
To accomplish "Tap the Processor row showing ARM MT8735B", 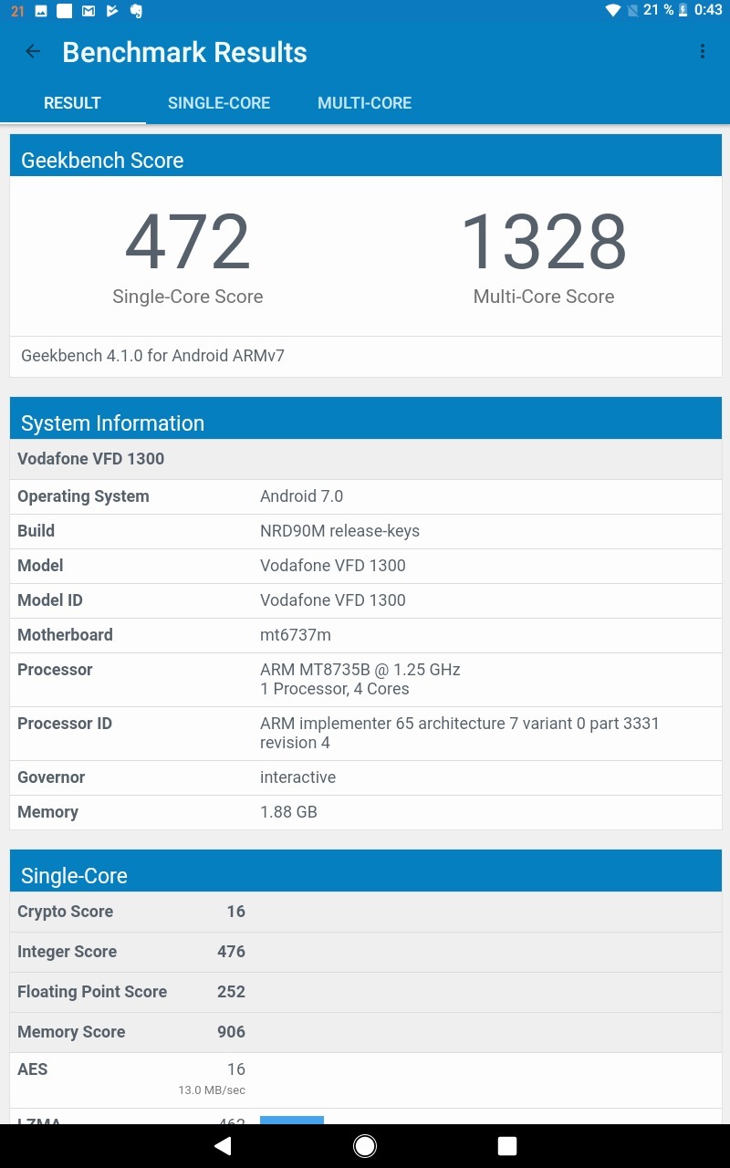I will (365, 679).
